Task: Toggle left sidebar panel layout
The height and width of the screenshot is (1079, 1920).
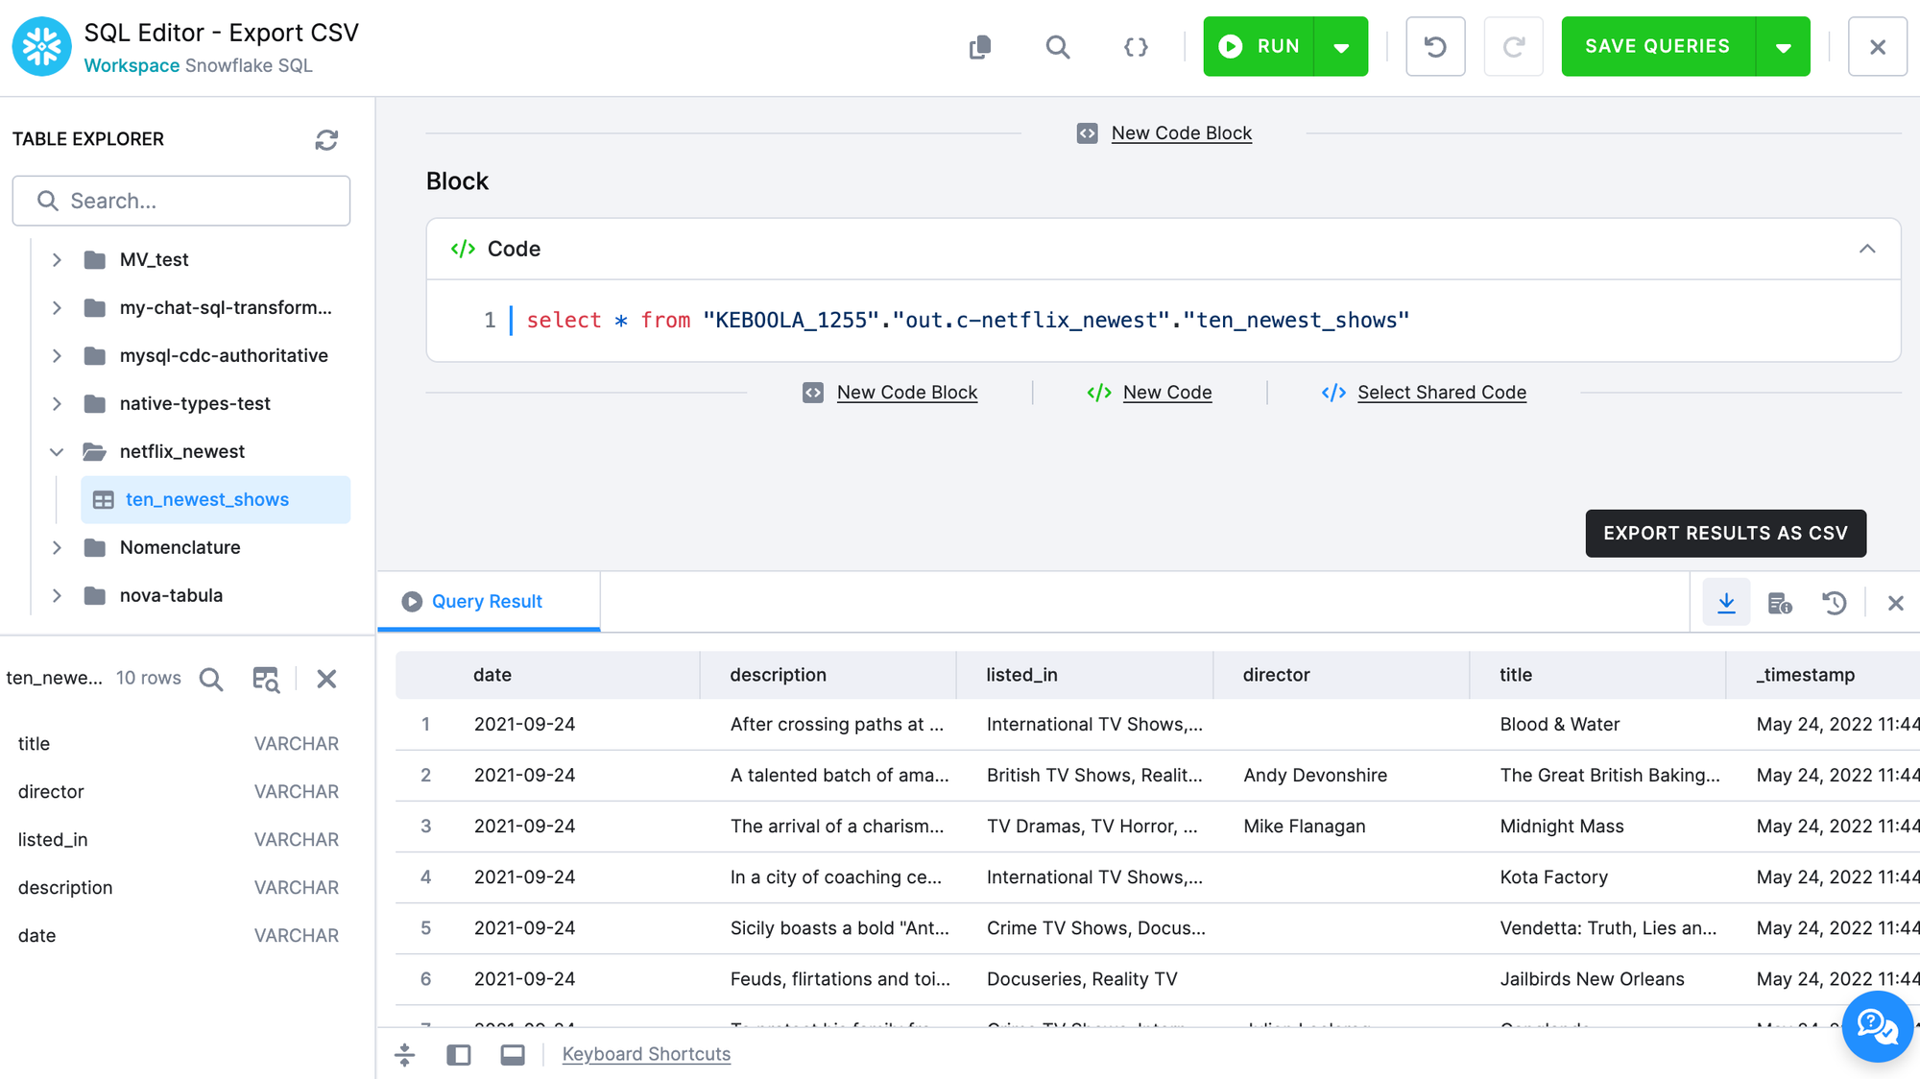Action: tap(459, 1053)
